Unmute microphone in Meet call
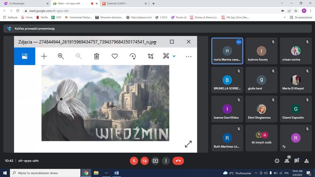The width and height of the screenshot is (315, 177). pos(134,161)
